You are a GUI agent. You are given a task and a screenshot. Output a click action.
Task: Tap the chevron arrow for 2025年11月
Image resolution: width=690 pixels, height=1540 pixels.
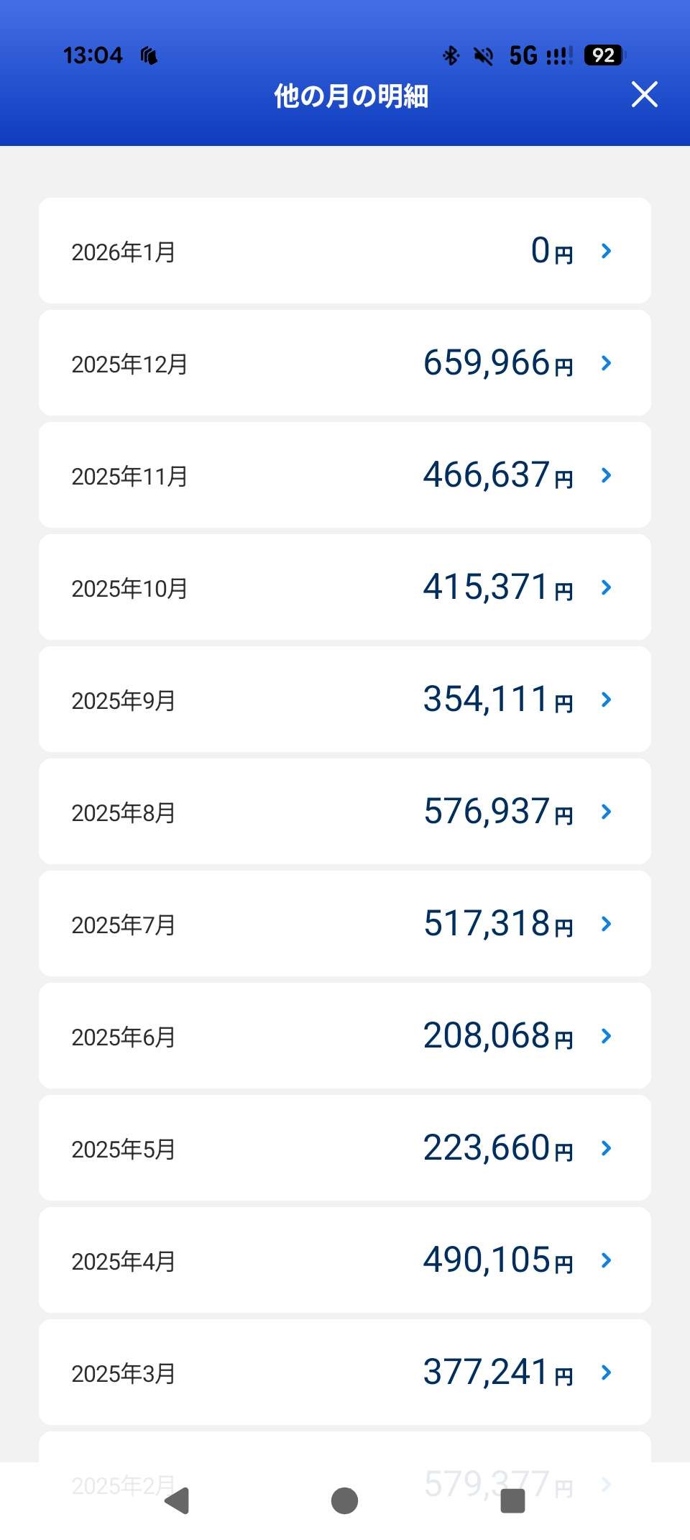606,475
